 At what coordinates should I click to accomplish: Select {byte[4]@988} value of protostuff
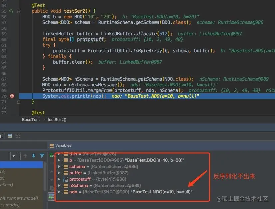click(111, 179)
